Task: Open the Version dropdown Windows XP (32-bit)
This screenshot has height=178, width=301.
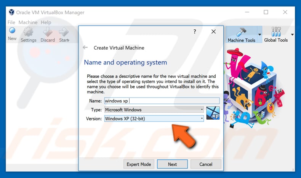Action: pos(154,119)
